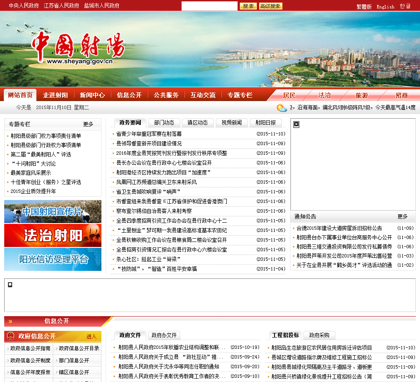Image resolution: width=420 pixels, height=382 pixels.
Task: Click the national emblem icon beside 政府信息公开
Action: [10, 336]
